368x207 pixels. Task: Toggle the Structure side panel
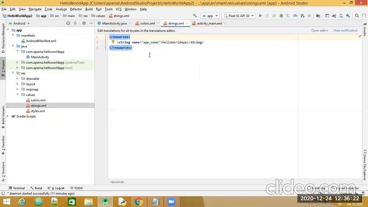pos(3,172)
